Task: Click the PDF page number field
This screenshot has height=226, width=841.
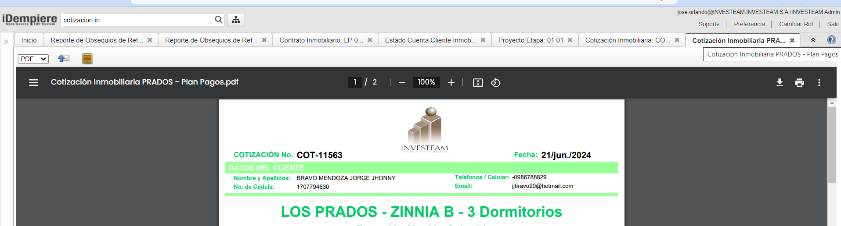Action: (x=355, y=82)
